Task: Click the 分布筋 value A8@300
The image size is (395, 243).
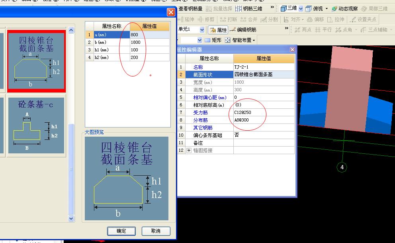Action: point(264,120)
